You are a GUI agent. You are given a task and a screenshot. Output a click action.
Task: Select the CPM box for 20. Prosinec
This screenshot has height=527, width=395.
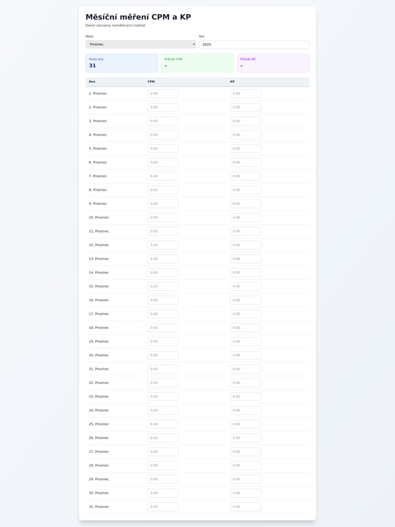click(163, 355)
